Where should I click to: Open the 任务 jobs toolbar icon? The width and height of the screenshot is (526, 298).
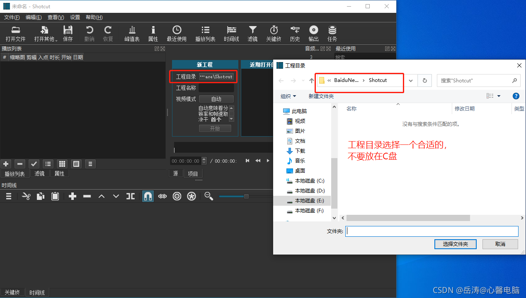click(332, 34)
